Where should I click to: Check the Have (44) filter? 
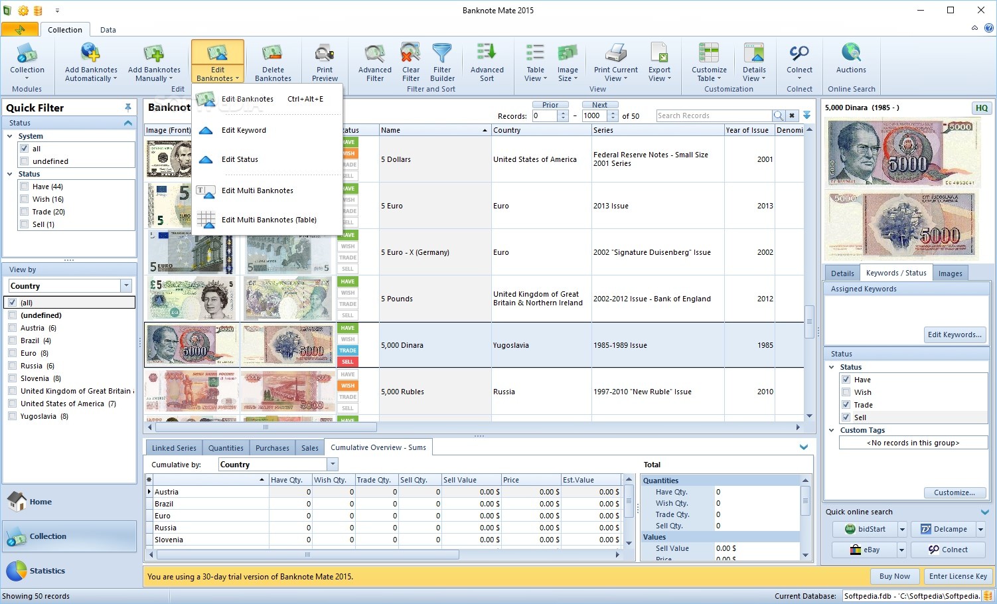point(25,187)
